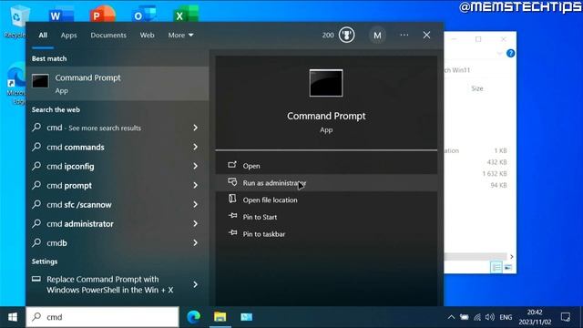This screenshot has width=583, height=328.
Task: Close the search panel with X
Action: click(x=426, y=35)
